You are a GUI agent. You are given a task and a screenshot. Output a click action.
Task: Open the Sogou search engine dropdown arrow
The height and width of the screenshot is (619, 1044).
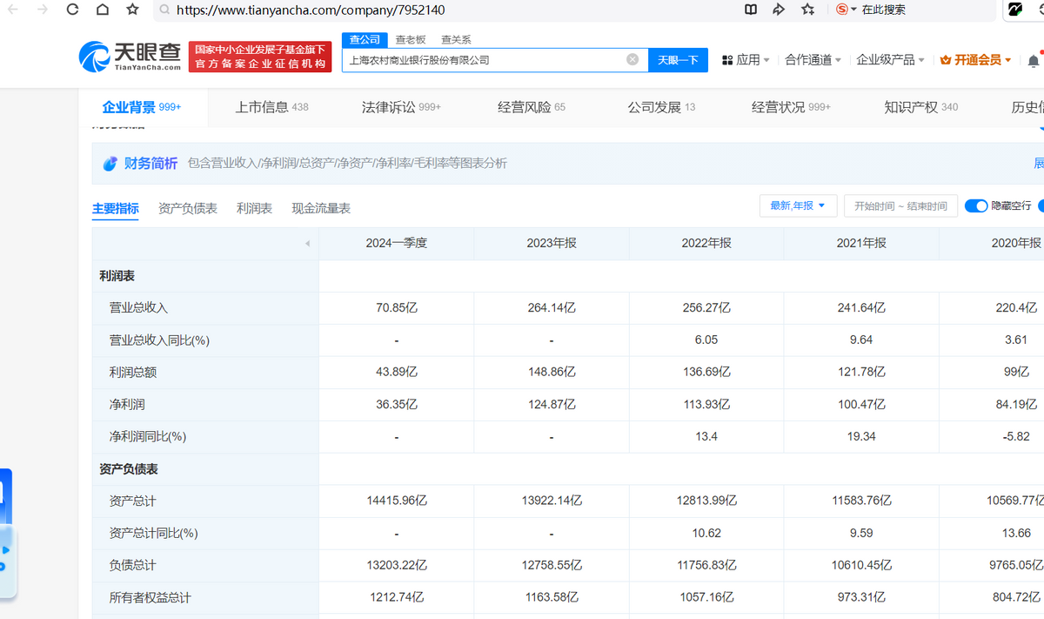click(x=854, y=10)
